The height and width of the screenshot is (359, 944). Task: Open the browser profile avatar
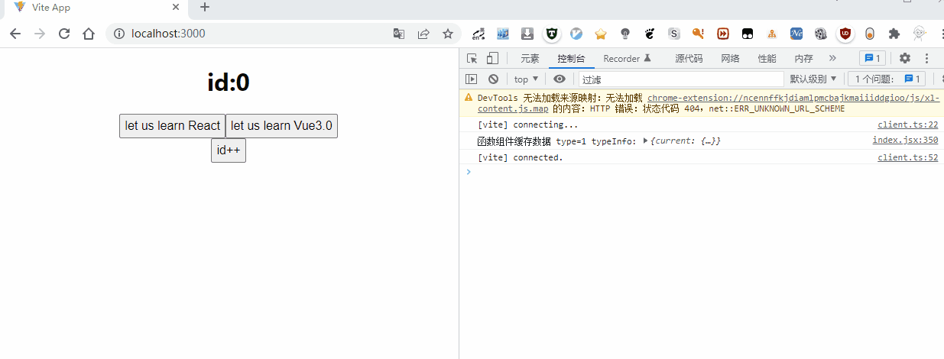tap(920, 34)
